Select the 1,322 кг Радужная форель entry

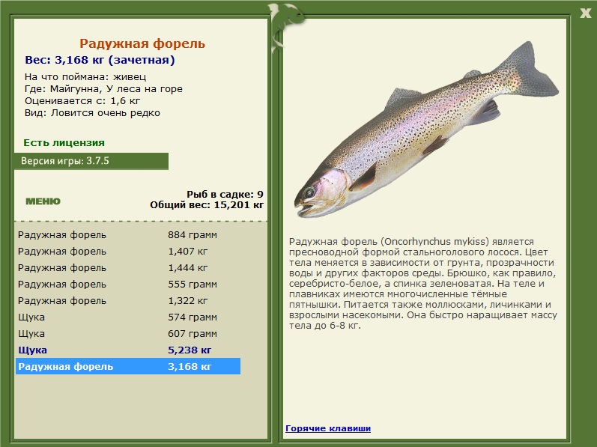click(x=128, y=300)
